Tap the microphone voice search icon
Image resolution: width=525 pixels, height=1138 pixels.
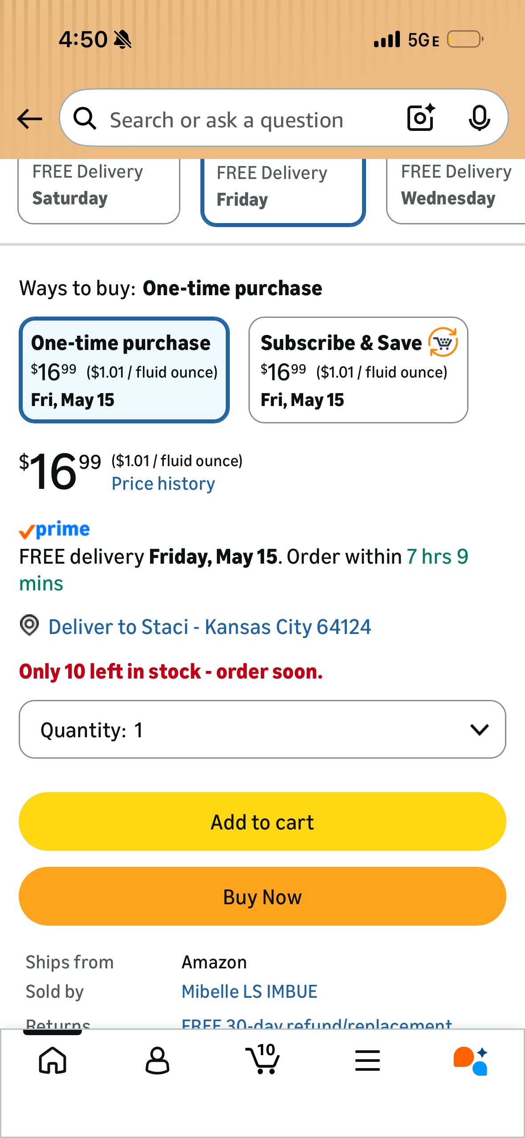tap(479, 118)
